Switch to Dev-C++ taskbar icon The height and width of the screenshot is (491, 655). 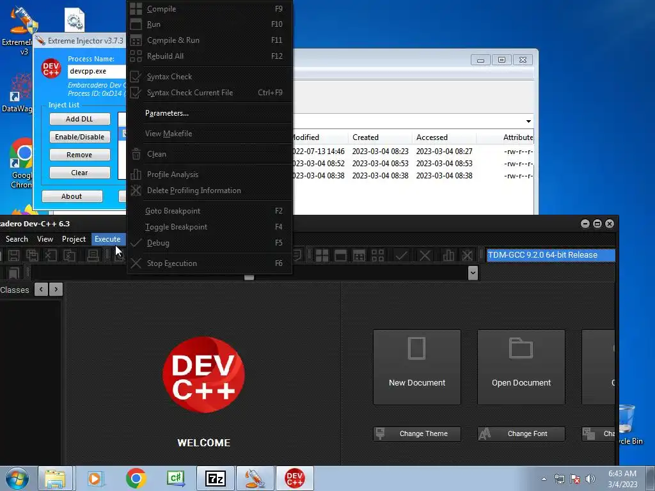[294, 478]
